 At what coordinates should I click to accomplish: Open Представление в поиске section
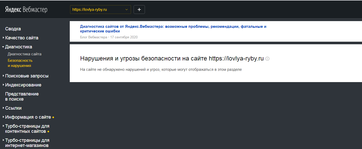tap(22, 97)
